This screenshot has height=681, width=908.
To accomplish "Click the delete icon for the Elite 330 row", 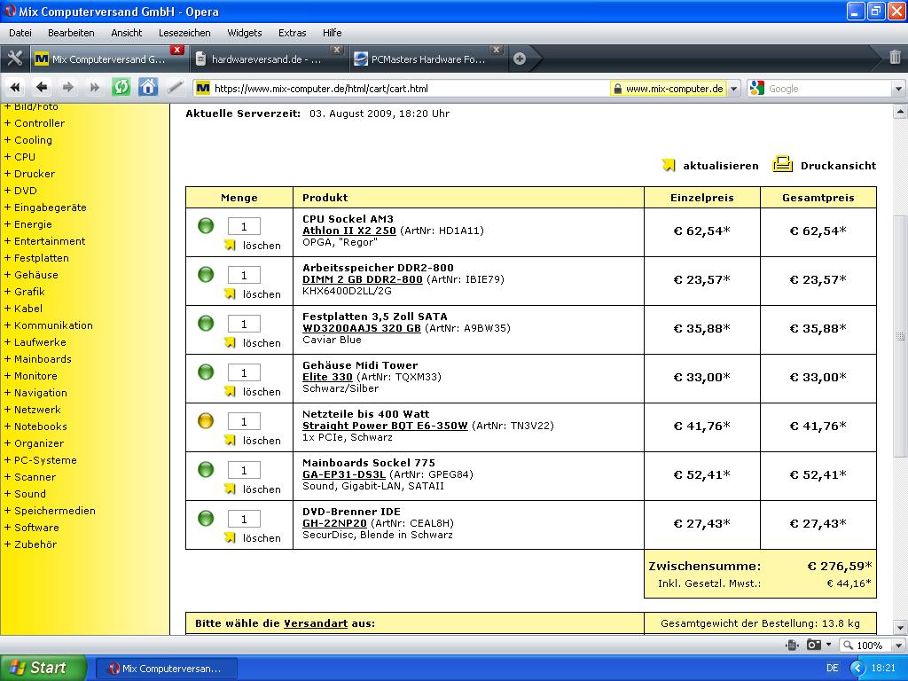I will tap(230, 391).
